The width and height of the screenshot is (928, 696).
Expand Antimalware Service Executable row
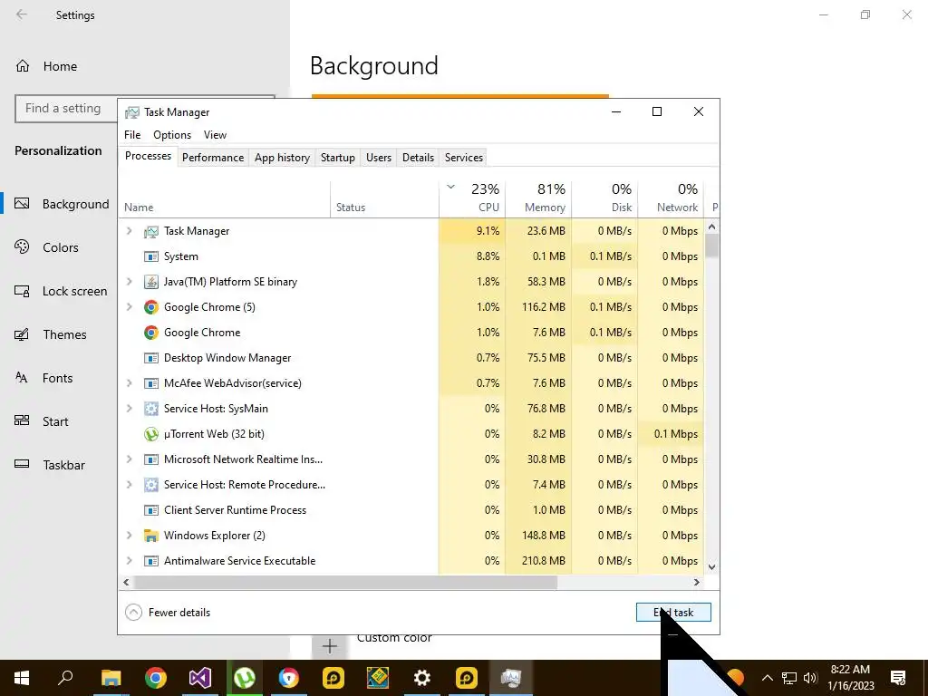click(x=129, y=560)
